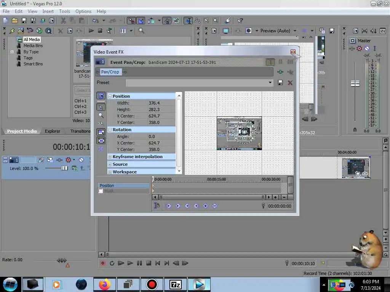
Task: Click the Import Media icon in Project Media
Action: (x=21, y=31)
